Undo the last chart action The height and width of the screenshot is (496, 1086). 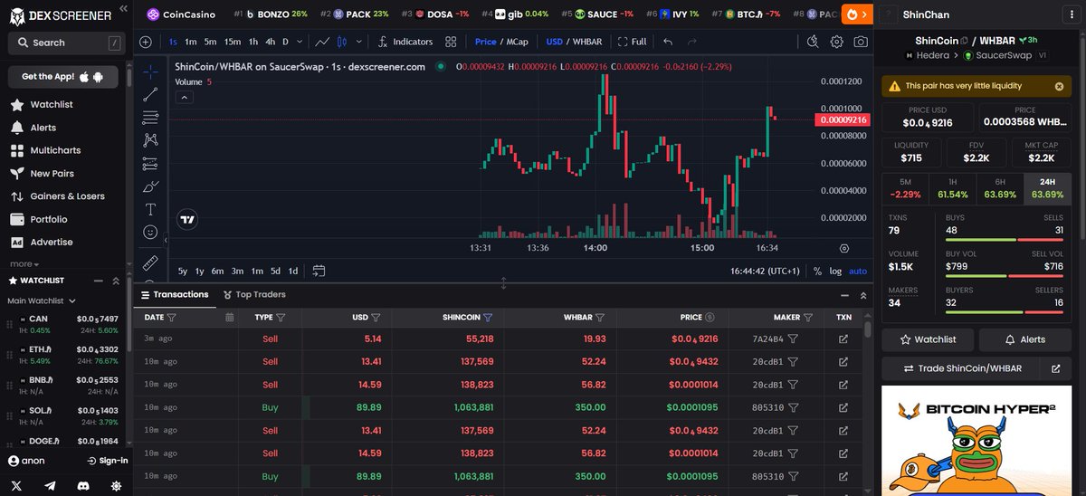click(668, 42)
